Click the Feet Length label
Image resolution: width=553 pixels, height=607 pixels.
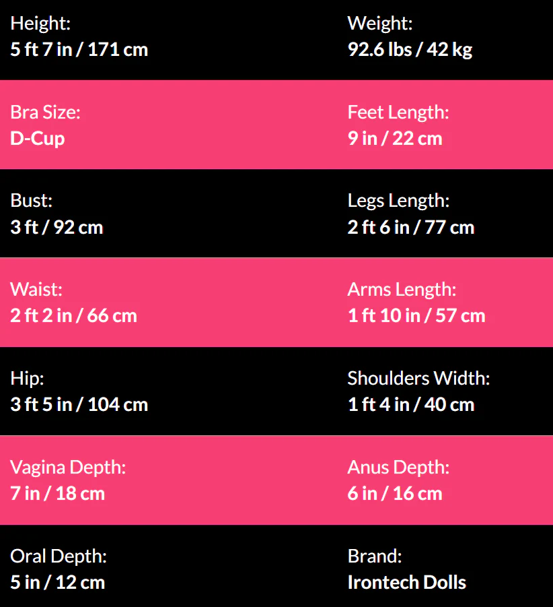(398, 113)
